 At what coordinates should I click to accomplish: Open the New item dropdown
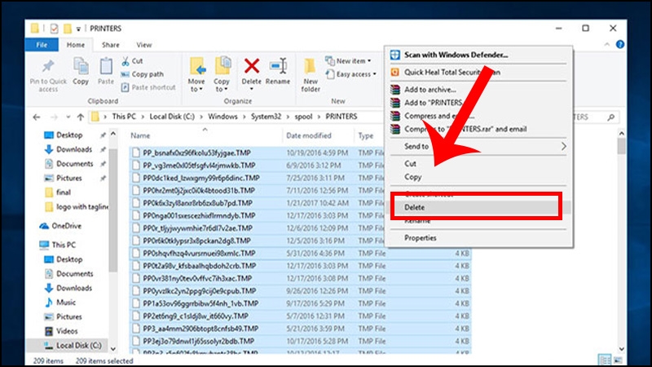pyautogui.click(x=349, y=61)
